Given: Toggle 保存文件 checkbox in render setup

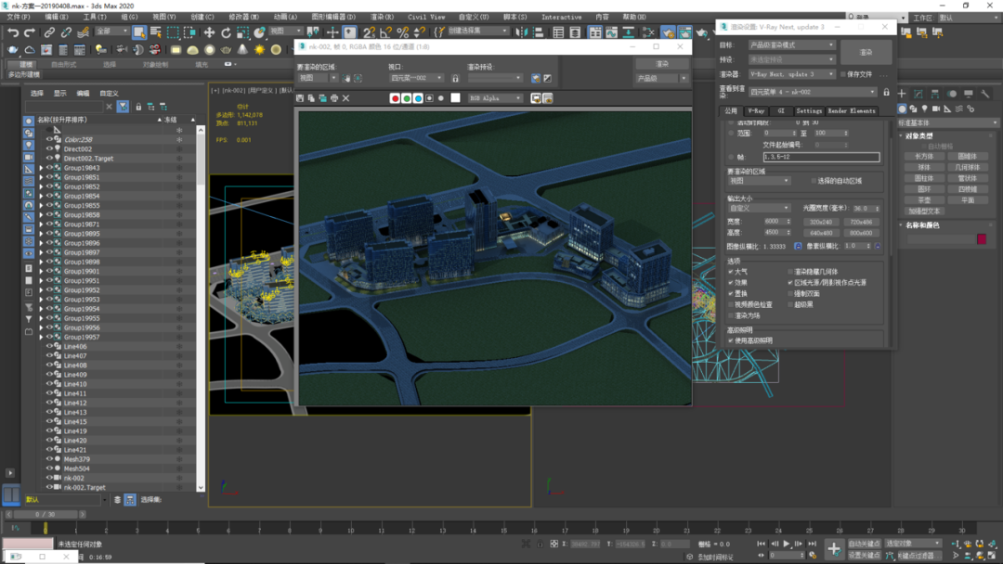Looking at the screenshot, I should 843,74.
